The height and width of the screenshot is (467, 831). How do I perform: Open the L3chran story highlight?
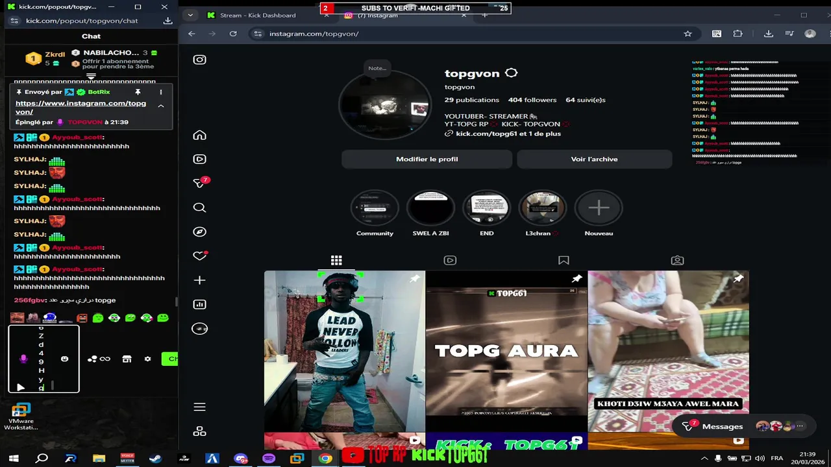[542, 208]
